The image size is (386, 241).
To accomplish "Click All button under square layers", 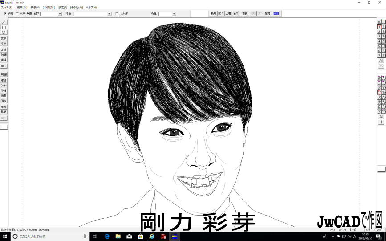I will click(x=381, y=61).
